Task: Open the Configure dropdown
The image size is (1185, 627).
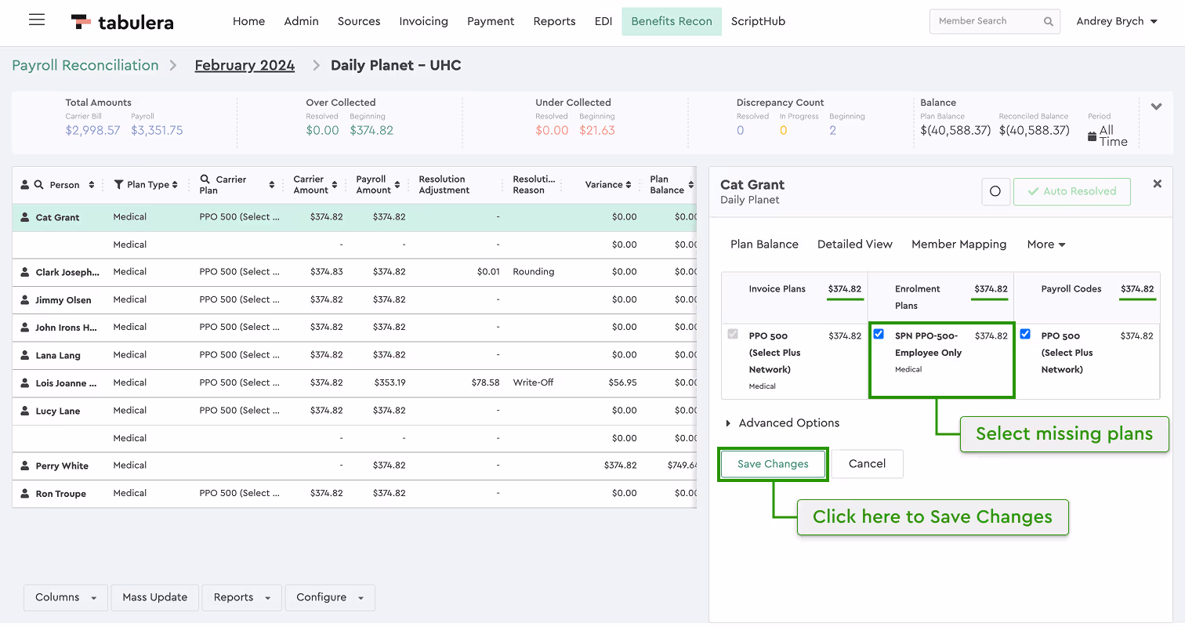Action: (330, 597)
